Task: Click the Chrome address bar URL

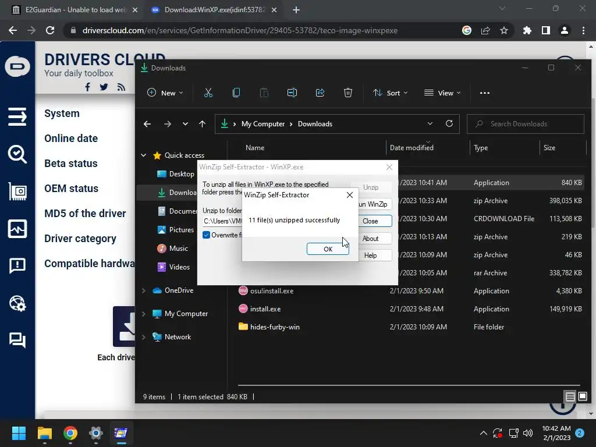Action: click(x=240, y=30)
